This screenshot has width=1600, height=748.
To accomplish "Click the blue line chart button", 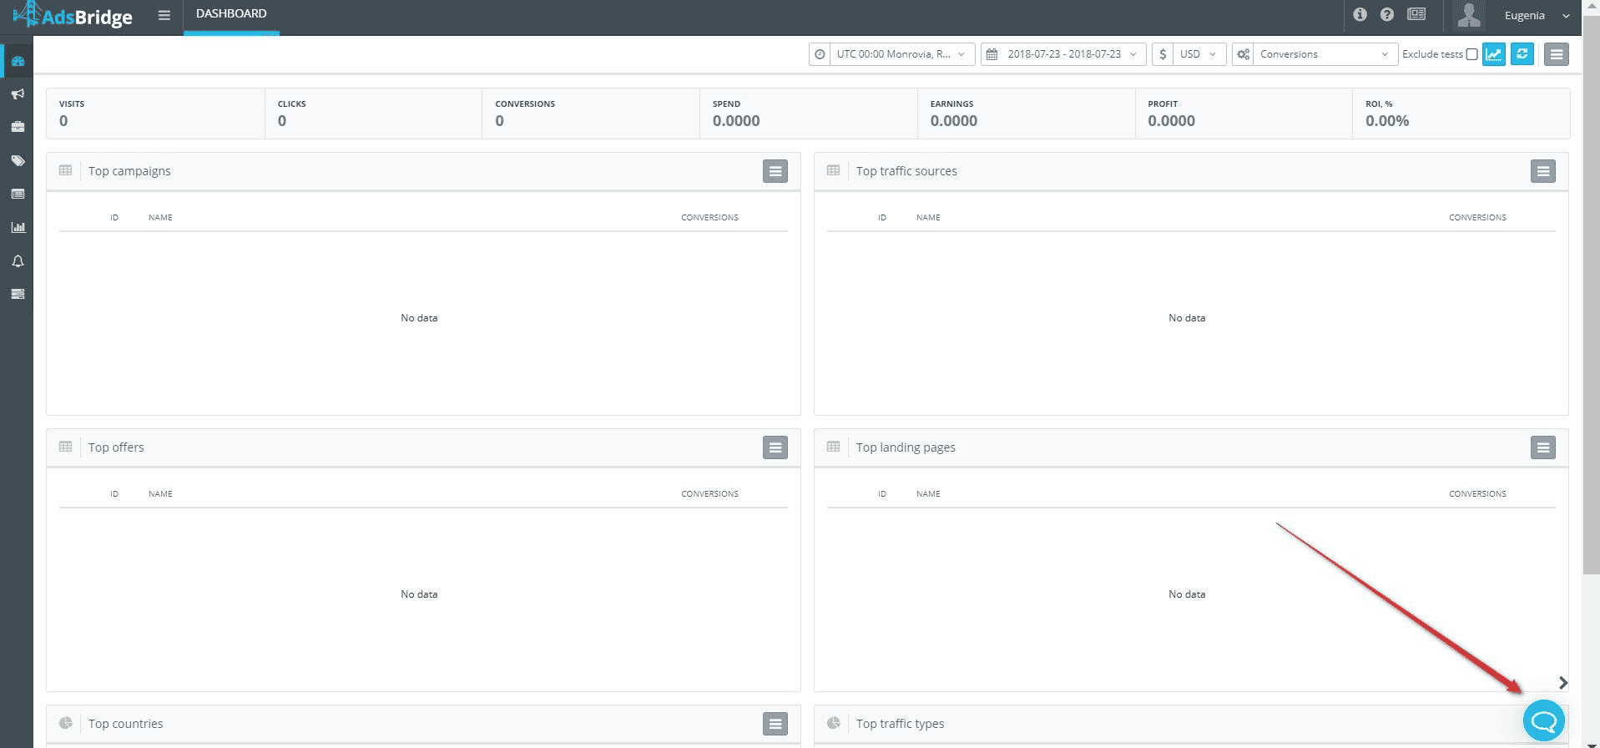I will (x=1493, y=54).
